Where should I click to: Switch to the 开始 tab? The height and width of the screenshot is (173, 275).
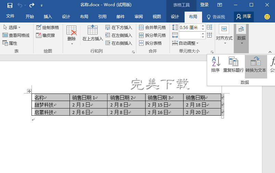(x=29, y=17)
